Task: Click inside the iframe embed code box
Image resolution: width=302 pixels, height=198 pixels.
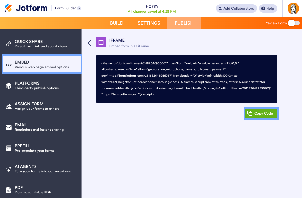Action: click(186, 79)
